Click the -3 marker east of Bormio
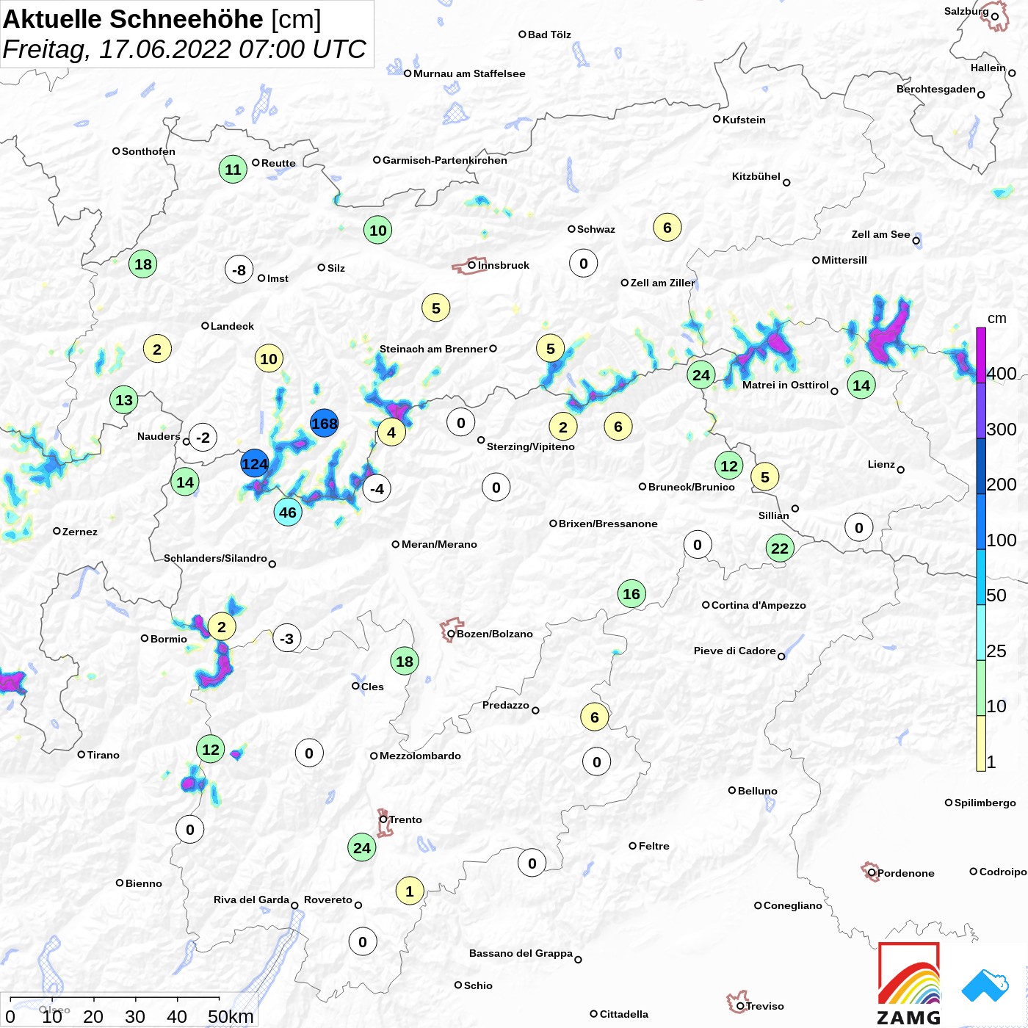Image resolution: width=1028 pixels, height=1028 pixels. (287, 639)
